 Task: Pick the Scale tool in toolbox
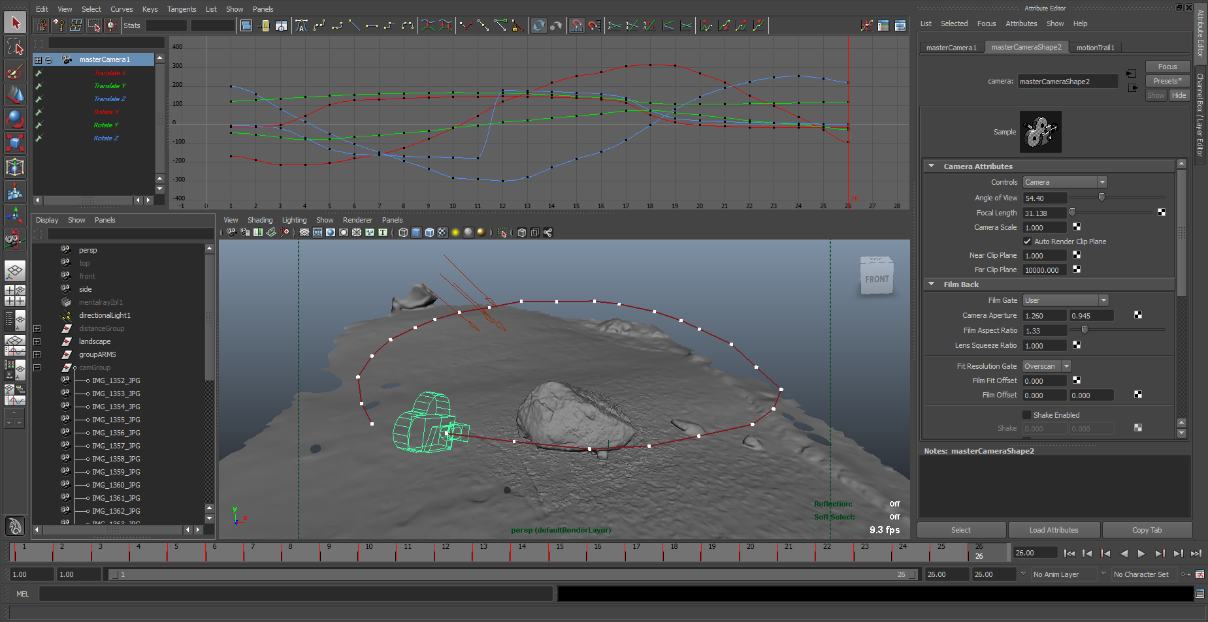(15, 142)
